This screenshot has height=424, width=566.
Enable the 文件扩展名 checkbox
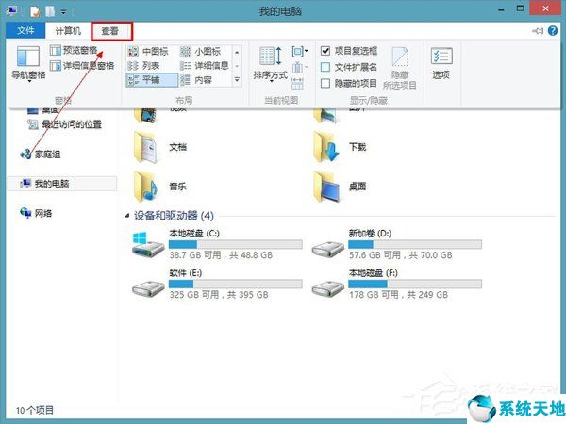click(x=325, y=67)
